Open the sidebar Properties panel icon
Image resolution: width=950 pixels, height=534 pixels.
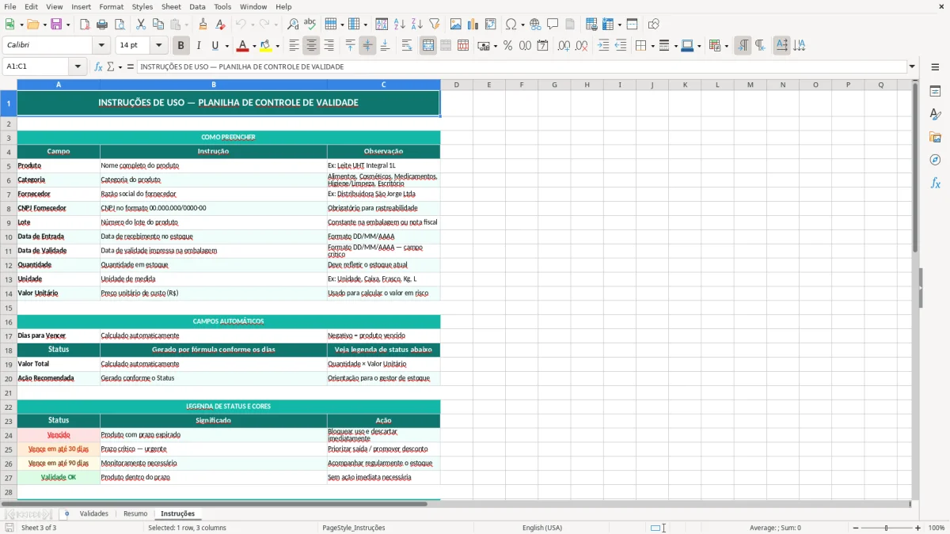pyautogui.click(x=935, y=92)
